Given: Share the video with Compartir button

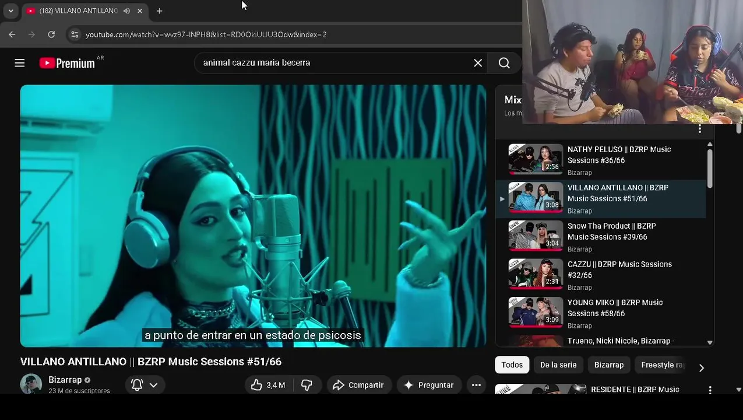Looking at the screenshot, I should (x=359, y=385).
